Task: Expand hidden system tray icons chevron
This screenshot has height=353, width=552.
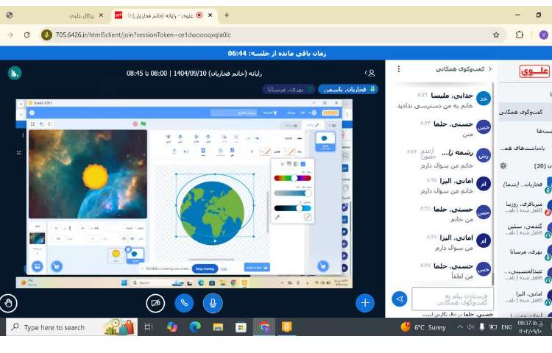Action: 460,327
